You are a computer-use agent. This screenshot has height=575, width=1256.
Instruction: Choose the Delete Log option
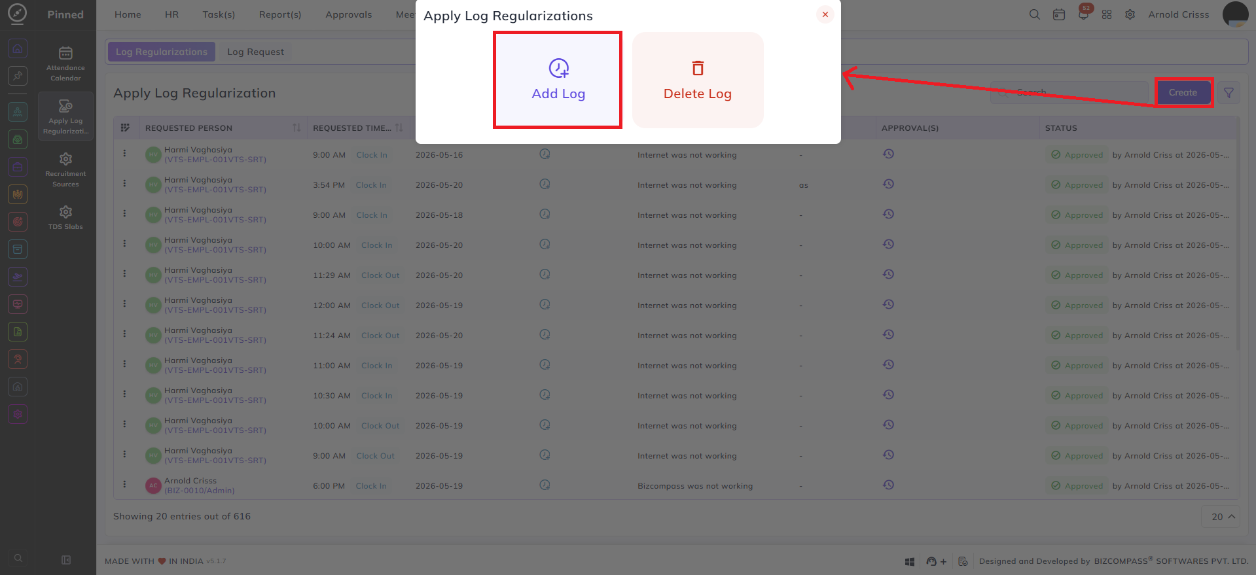698,80
